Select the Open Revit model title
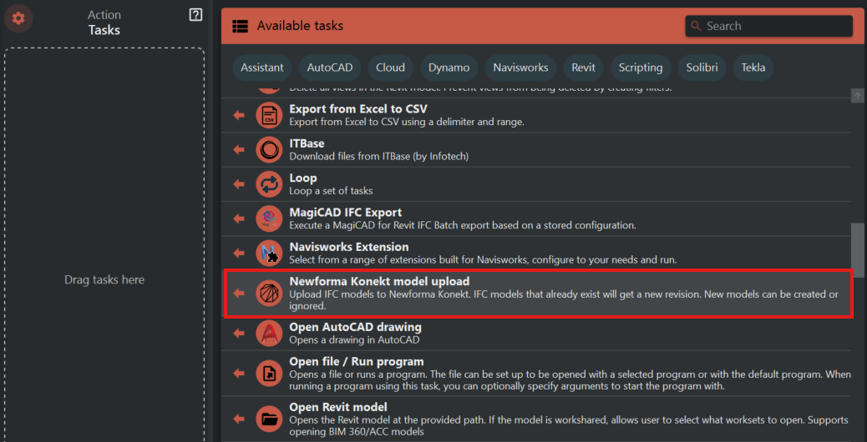The height and width of the screenshot is (442, 867). coord(338,407)
